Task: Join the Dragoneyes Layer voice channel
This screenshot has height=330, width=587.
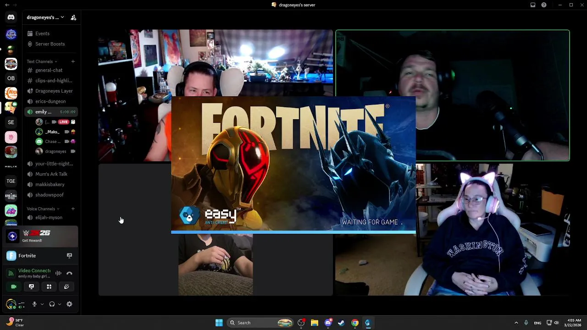Action: click(x=51, y=91)
